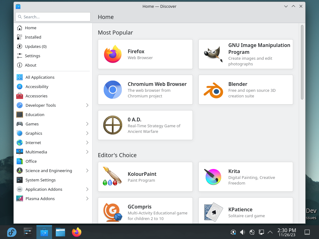319x239 pixels.
Task: Expand the Multimedia category chevron
Action: 87,152
